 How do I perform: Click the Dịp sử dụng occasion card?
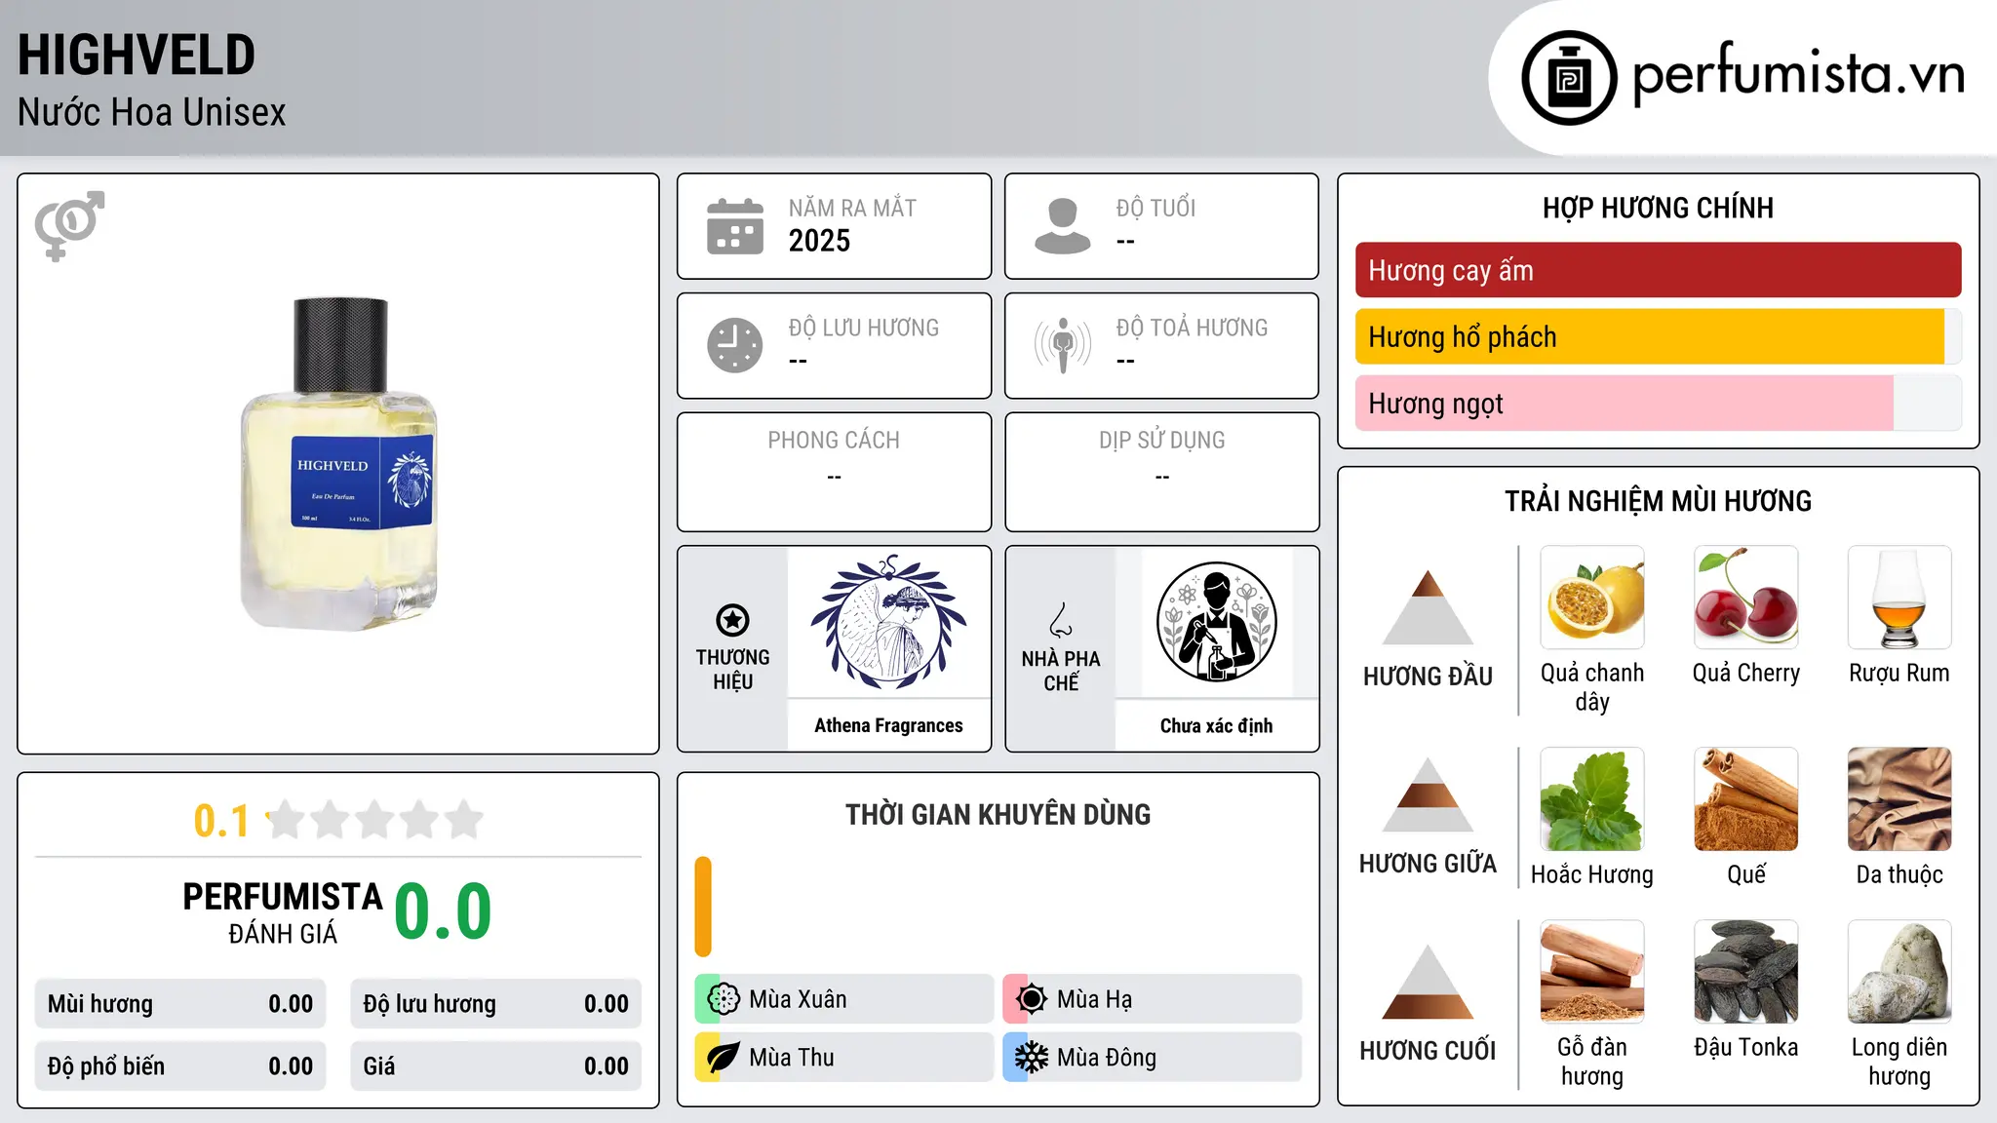click(1161, 472)
